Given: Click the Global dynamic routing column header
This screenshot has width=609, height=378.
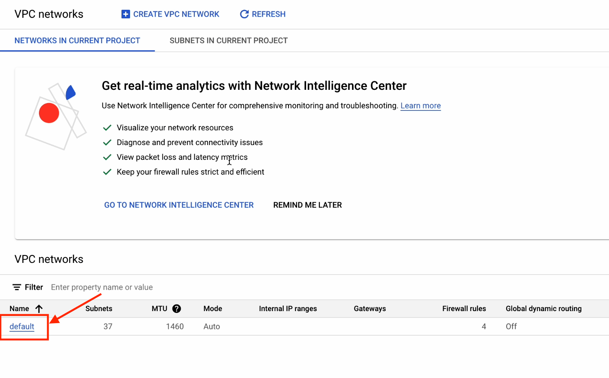Looking at the screenshot, I should point(543,309).
